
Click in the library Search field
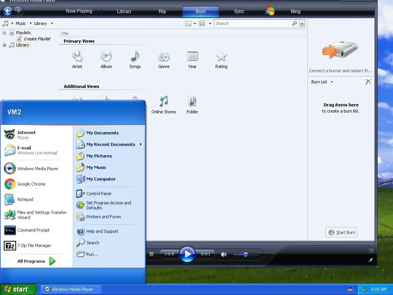[253, 23]
